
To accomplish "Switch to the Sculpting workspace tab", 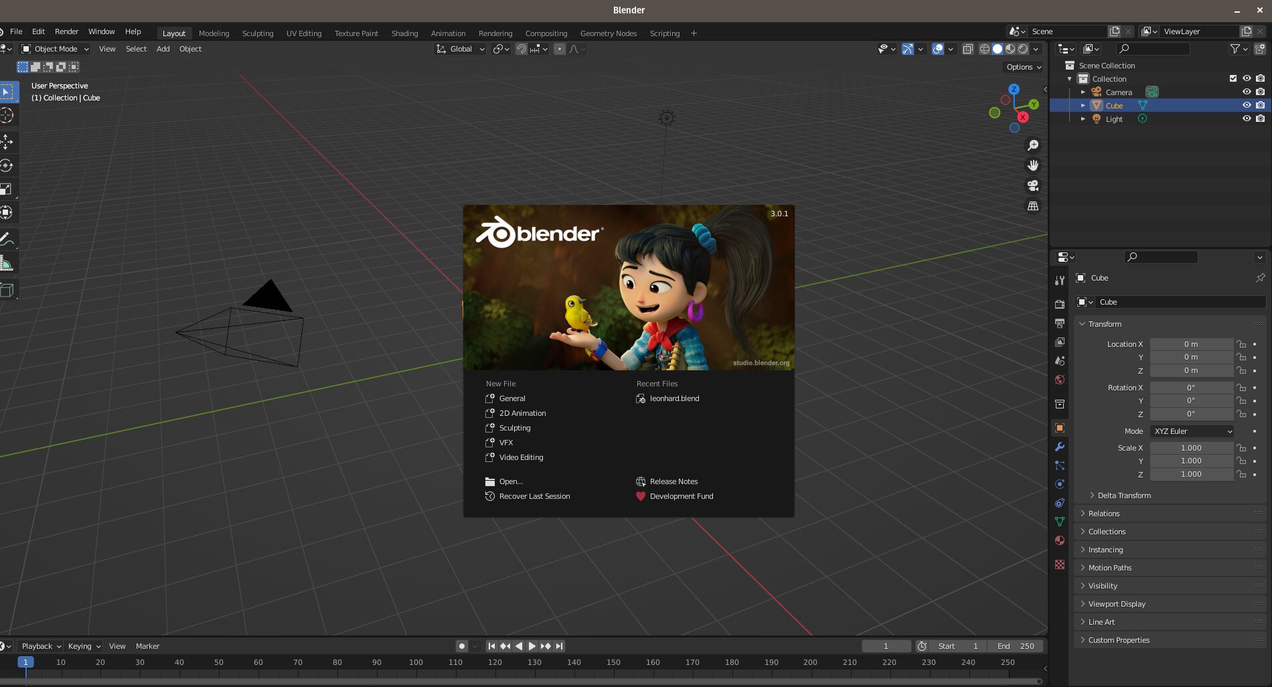I will pos(258,33).
